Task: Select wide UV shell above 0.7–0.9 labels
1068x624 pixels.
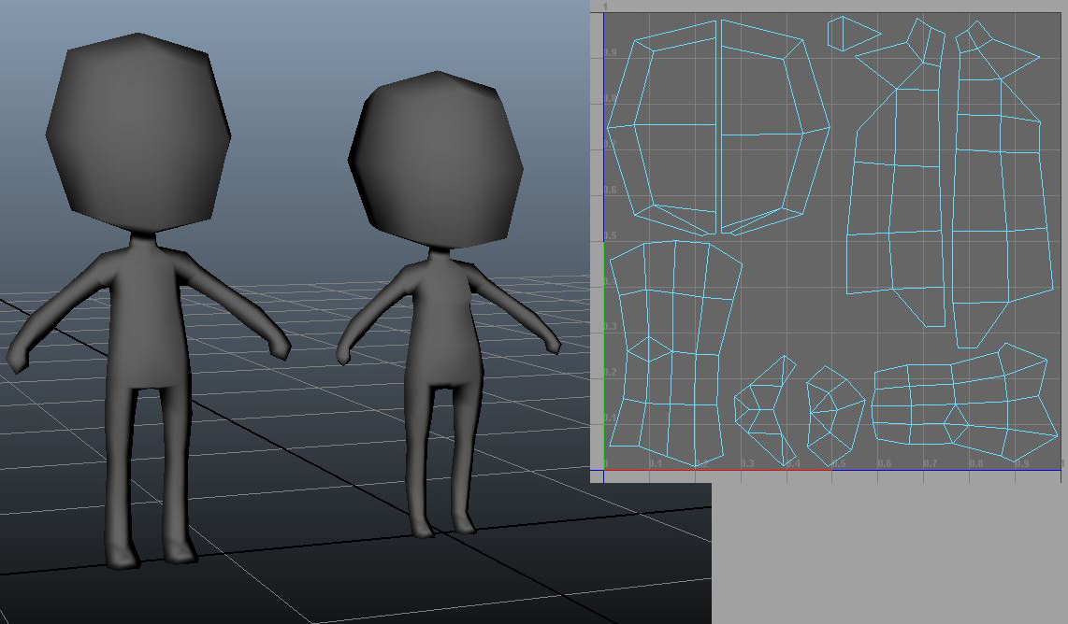Action: tap(964, 402)
